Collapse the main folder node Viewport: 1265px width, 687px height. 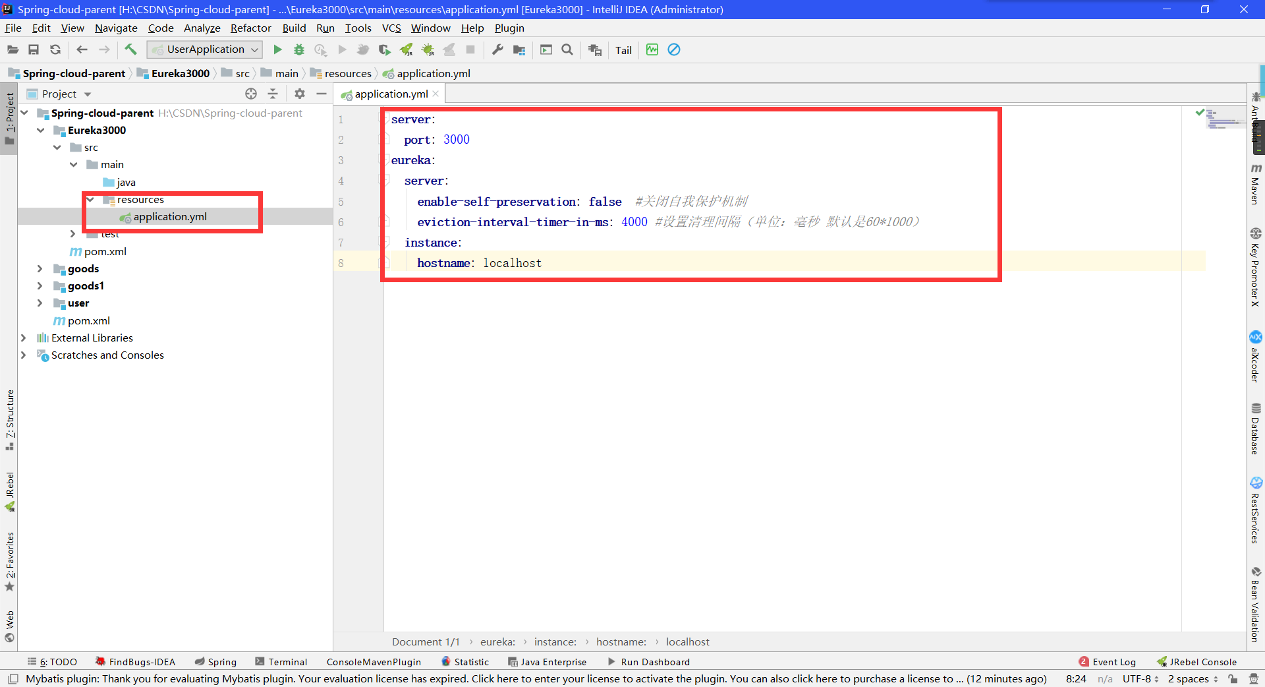point(74,164)
